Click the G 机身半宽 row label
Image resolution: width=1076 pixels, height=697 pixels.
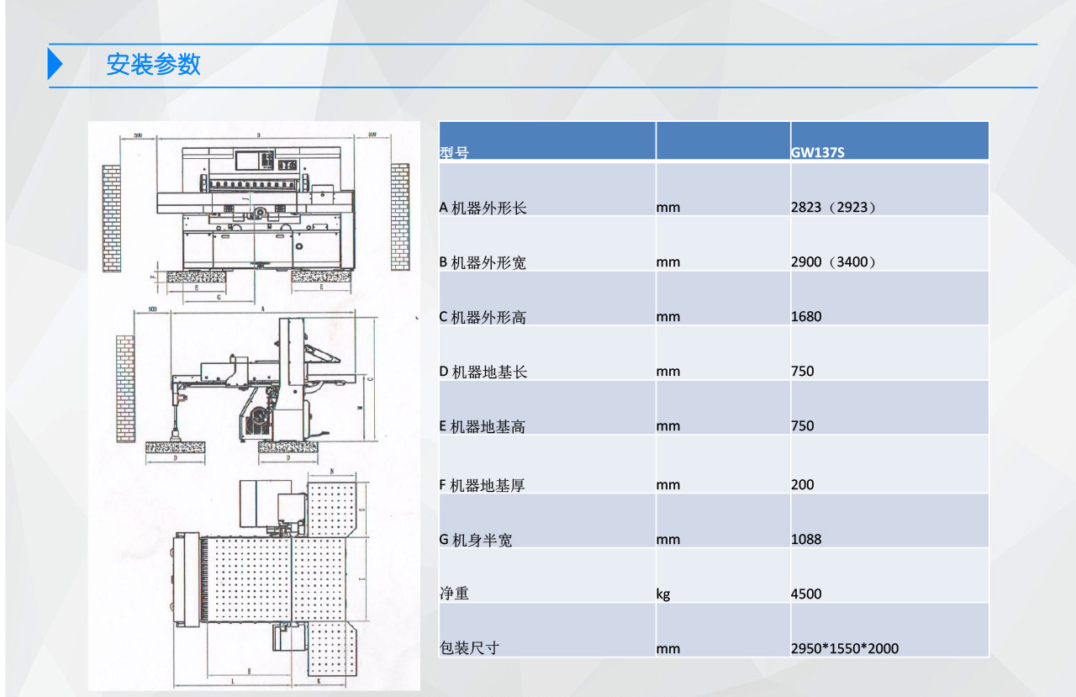tap(476, 540)
